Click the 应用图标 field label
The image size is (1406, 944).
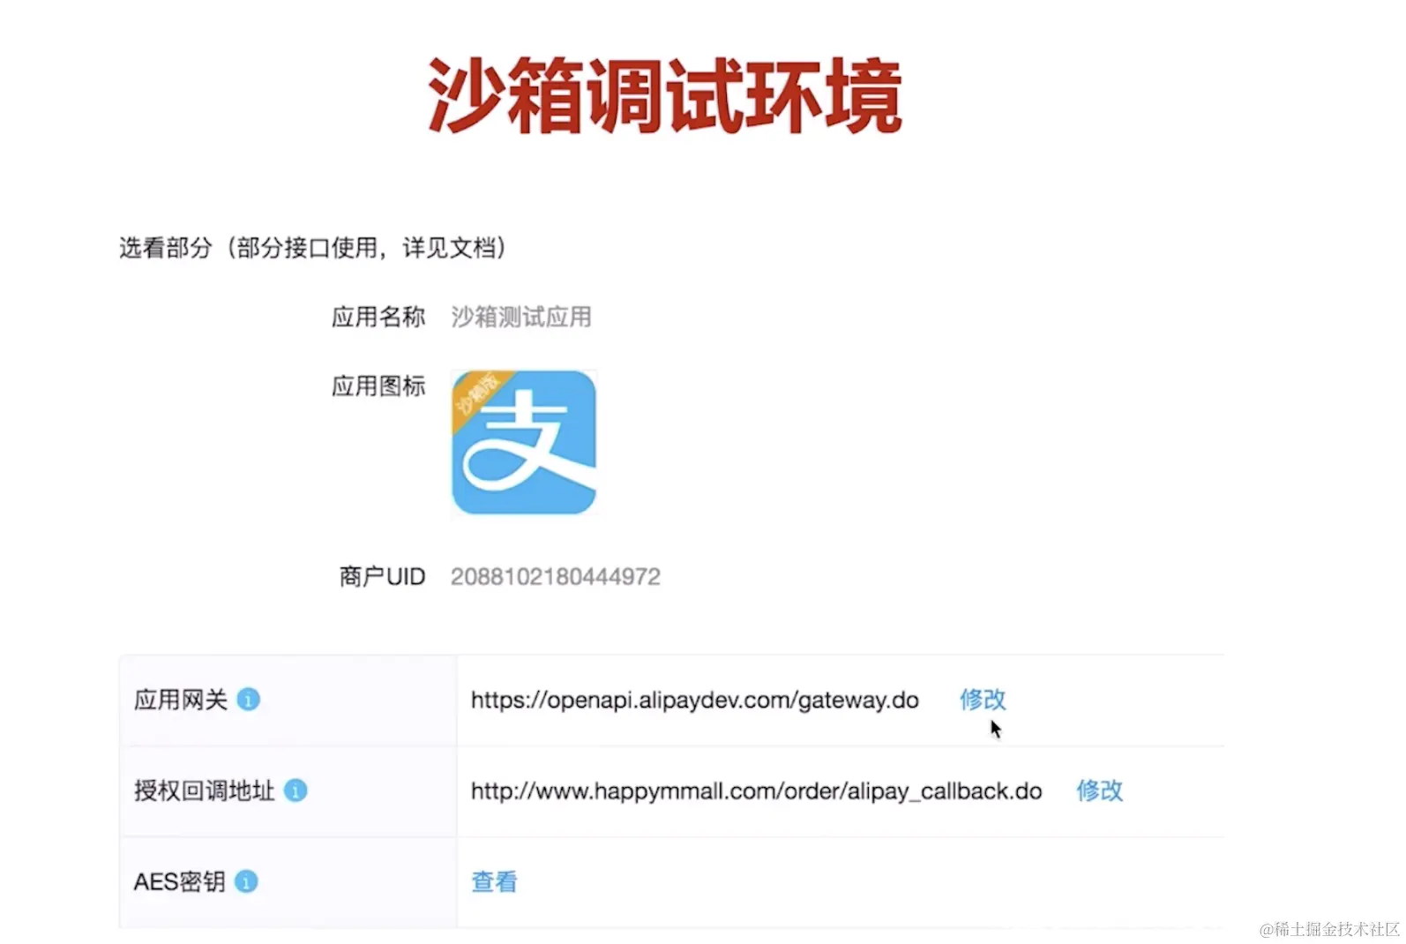(378, 386)
